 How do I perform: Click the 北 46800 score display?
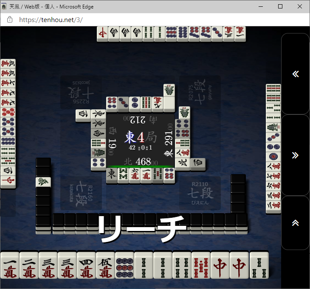pyautogui.click(x=141, y=162)
